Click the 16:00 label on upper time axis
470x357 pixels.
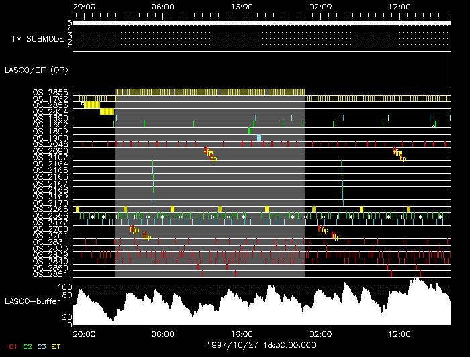point(242,7)
